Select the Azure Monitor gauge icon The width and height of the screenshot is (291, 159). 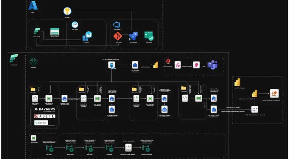click(75, 25)
